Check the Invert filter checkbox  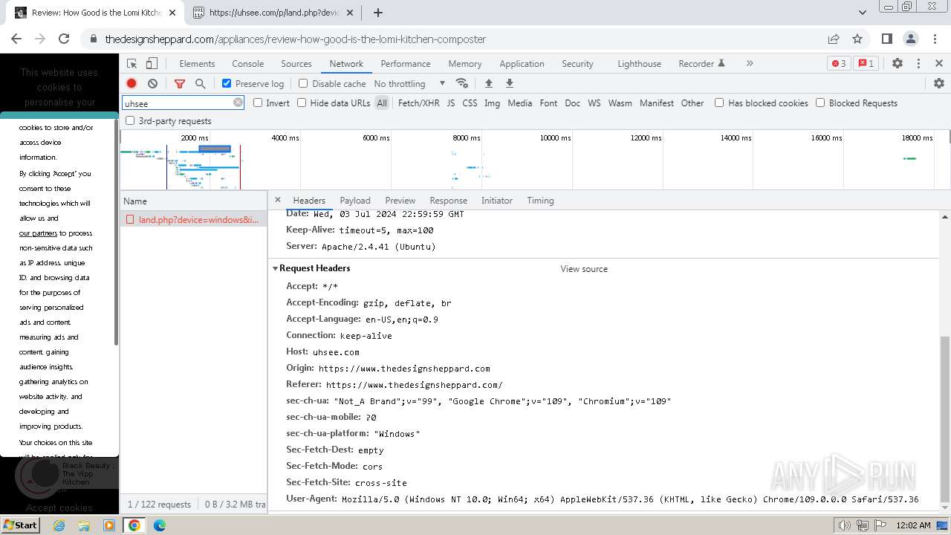[x=258, y=103]
